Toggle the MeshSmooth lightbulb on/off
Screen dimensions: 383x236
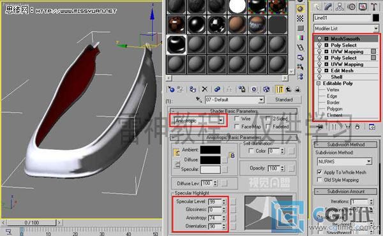click(x=319, y=39)
